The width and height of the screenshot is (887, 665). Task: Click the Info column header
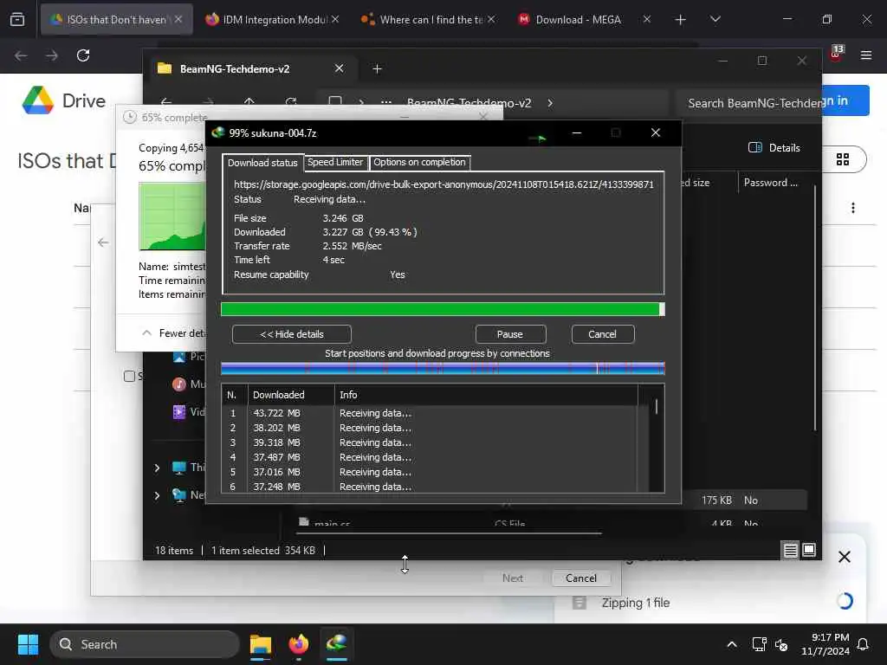click(x=485, y=395)
